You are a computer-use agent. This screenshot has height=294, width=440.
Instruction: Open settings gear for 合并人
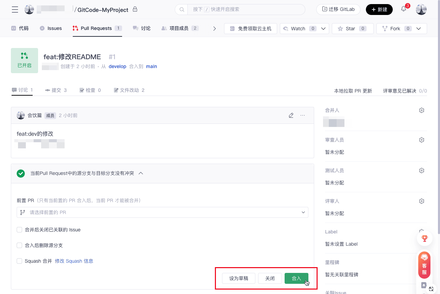tap(422, 110)
